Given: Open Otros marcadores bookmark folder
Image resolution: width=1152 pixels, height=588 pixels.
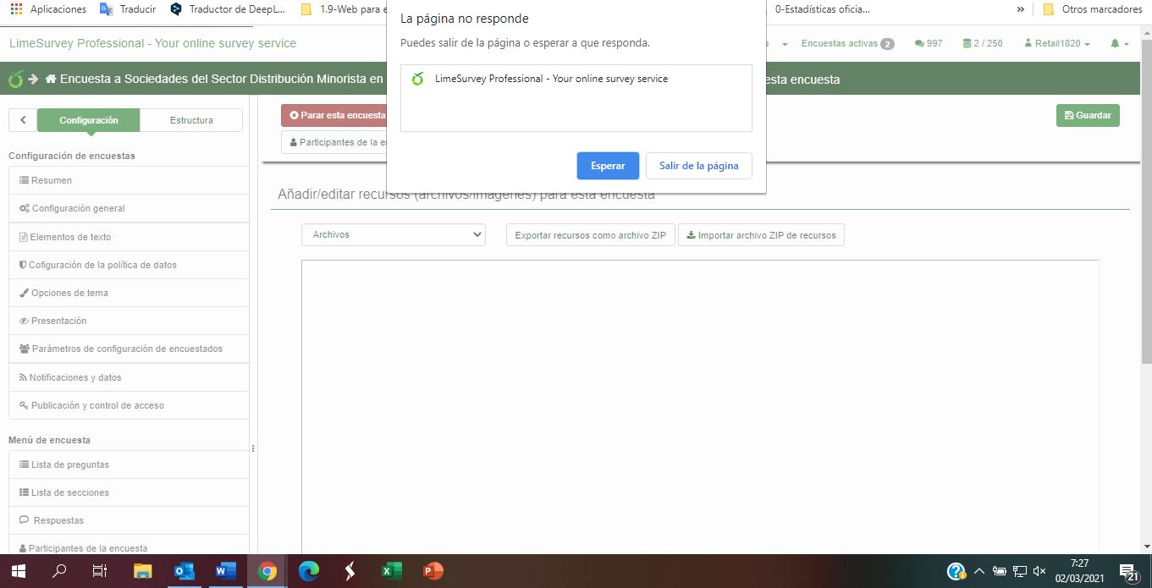Looking at the screenshot, I should [x=1092, y=9].
